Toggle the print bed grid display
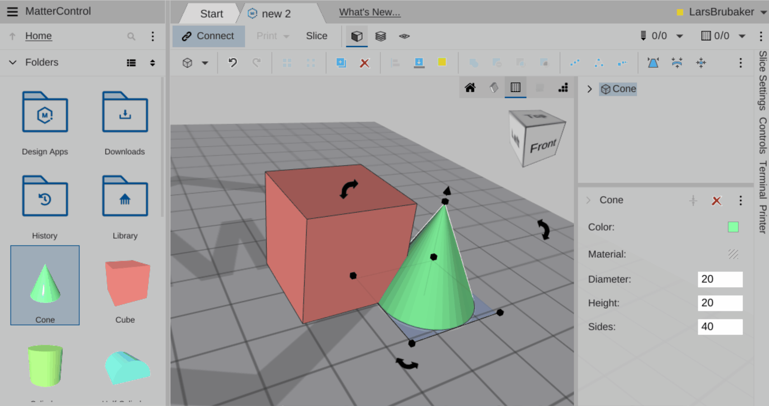 515,88
